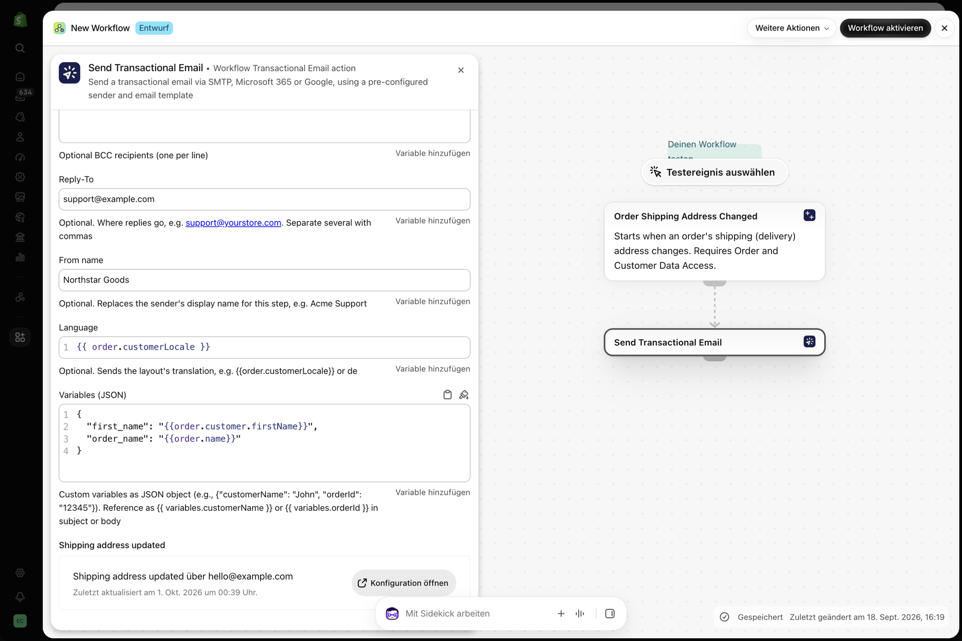Toggle the Sidekick panel icon
The width and height of the screenshot is (962, 641).
pyautogui.click(x=610, y=613)
